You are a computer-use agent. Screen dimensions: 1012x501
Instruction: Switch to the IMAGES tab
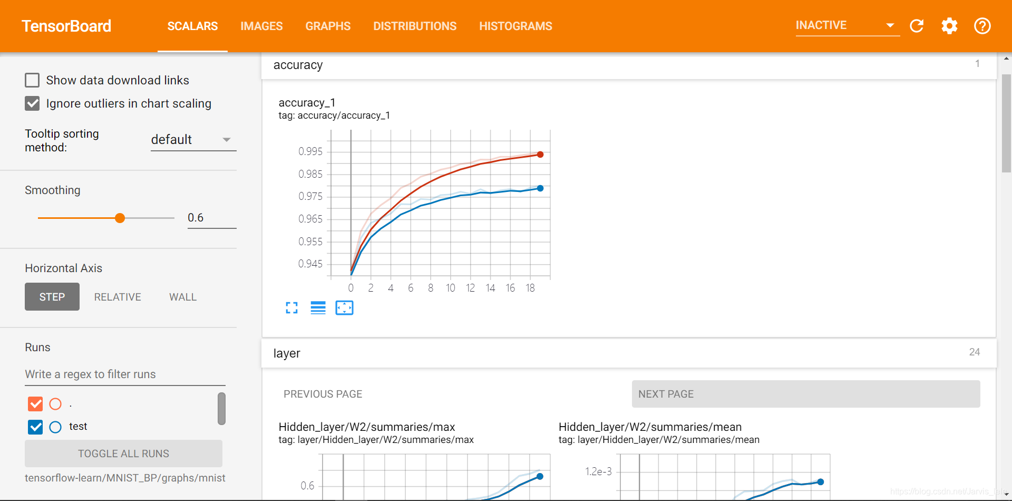pos(261,26)
